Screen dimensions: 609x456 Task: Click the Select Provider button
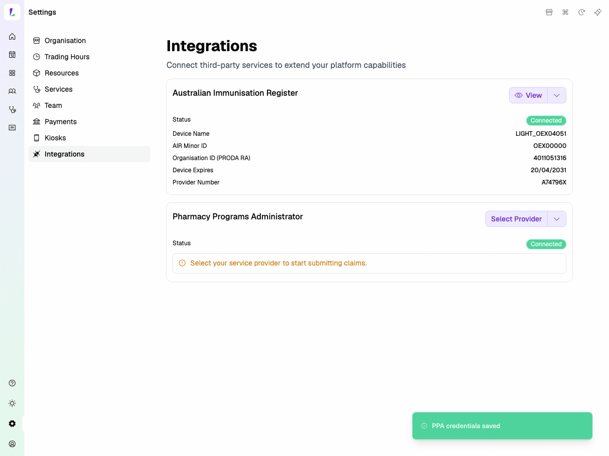pyautogui.click(x=516, y=219)
